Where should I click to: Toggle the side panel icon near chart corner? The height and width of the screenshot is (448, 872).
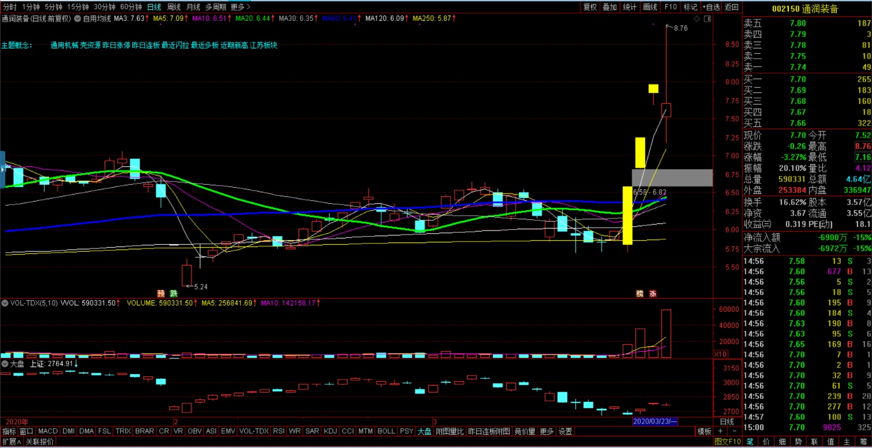pos(706,19)
